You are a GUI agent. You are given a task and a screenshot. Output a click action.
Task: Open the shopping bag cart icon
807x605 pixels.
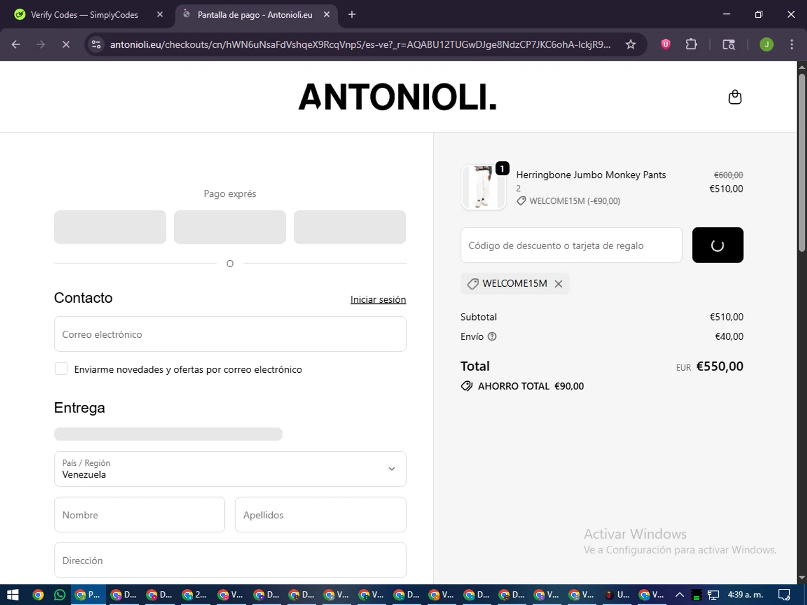point(735,97)
